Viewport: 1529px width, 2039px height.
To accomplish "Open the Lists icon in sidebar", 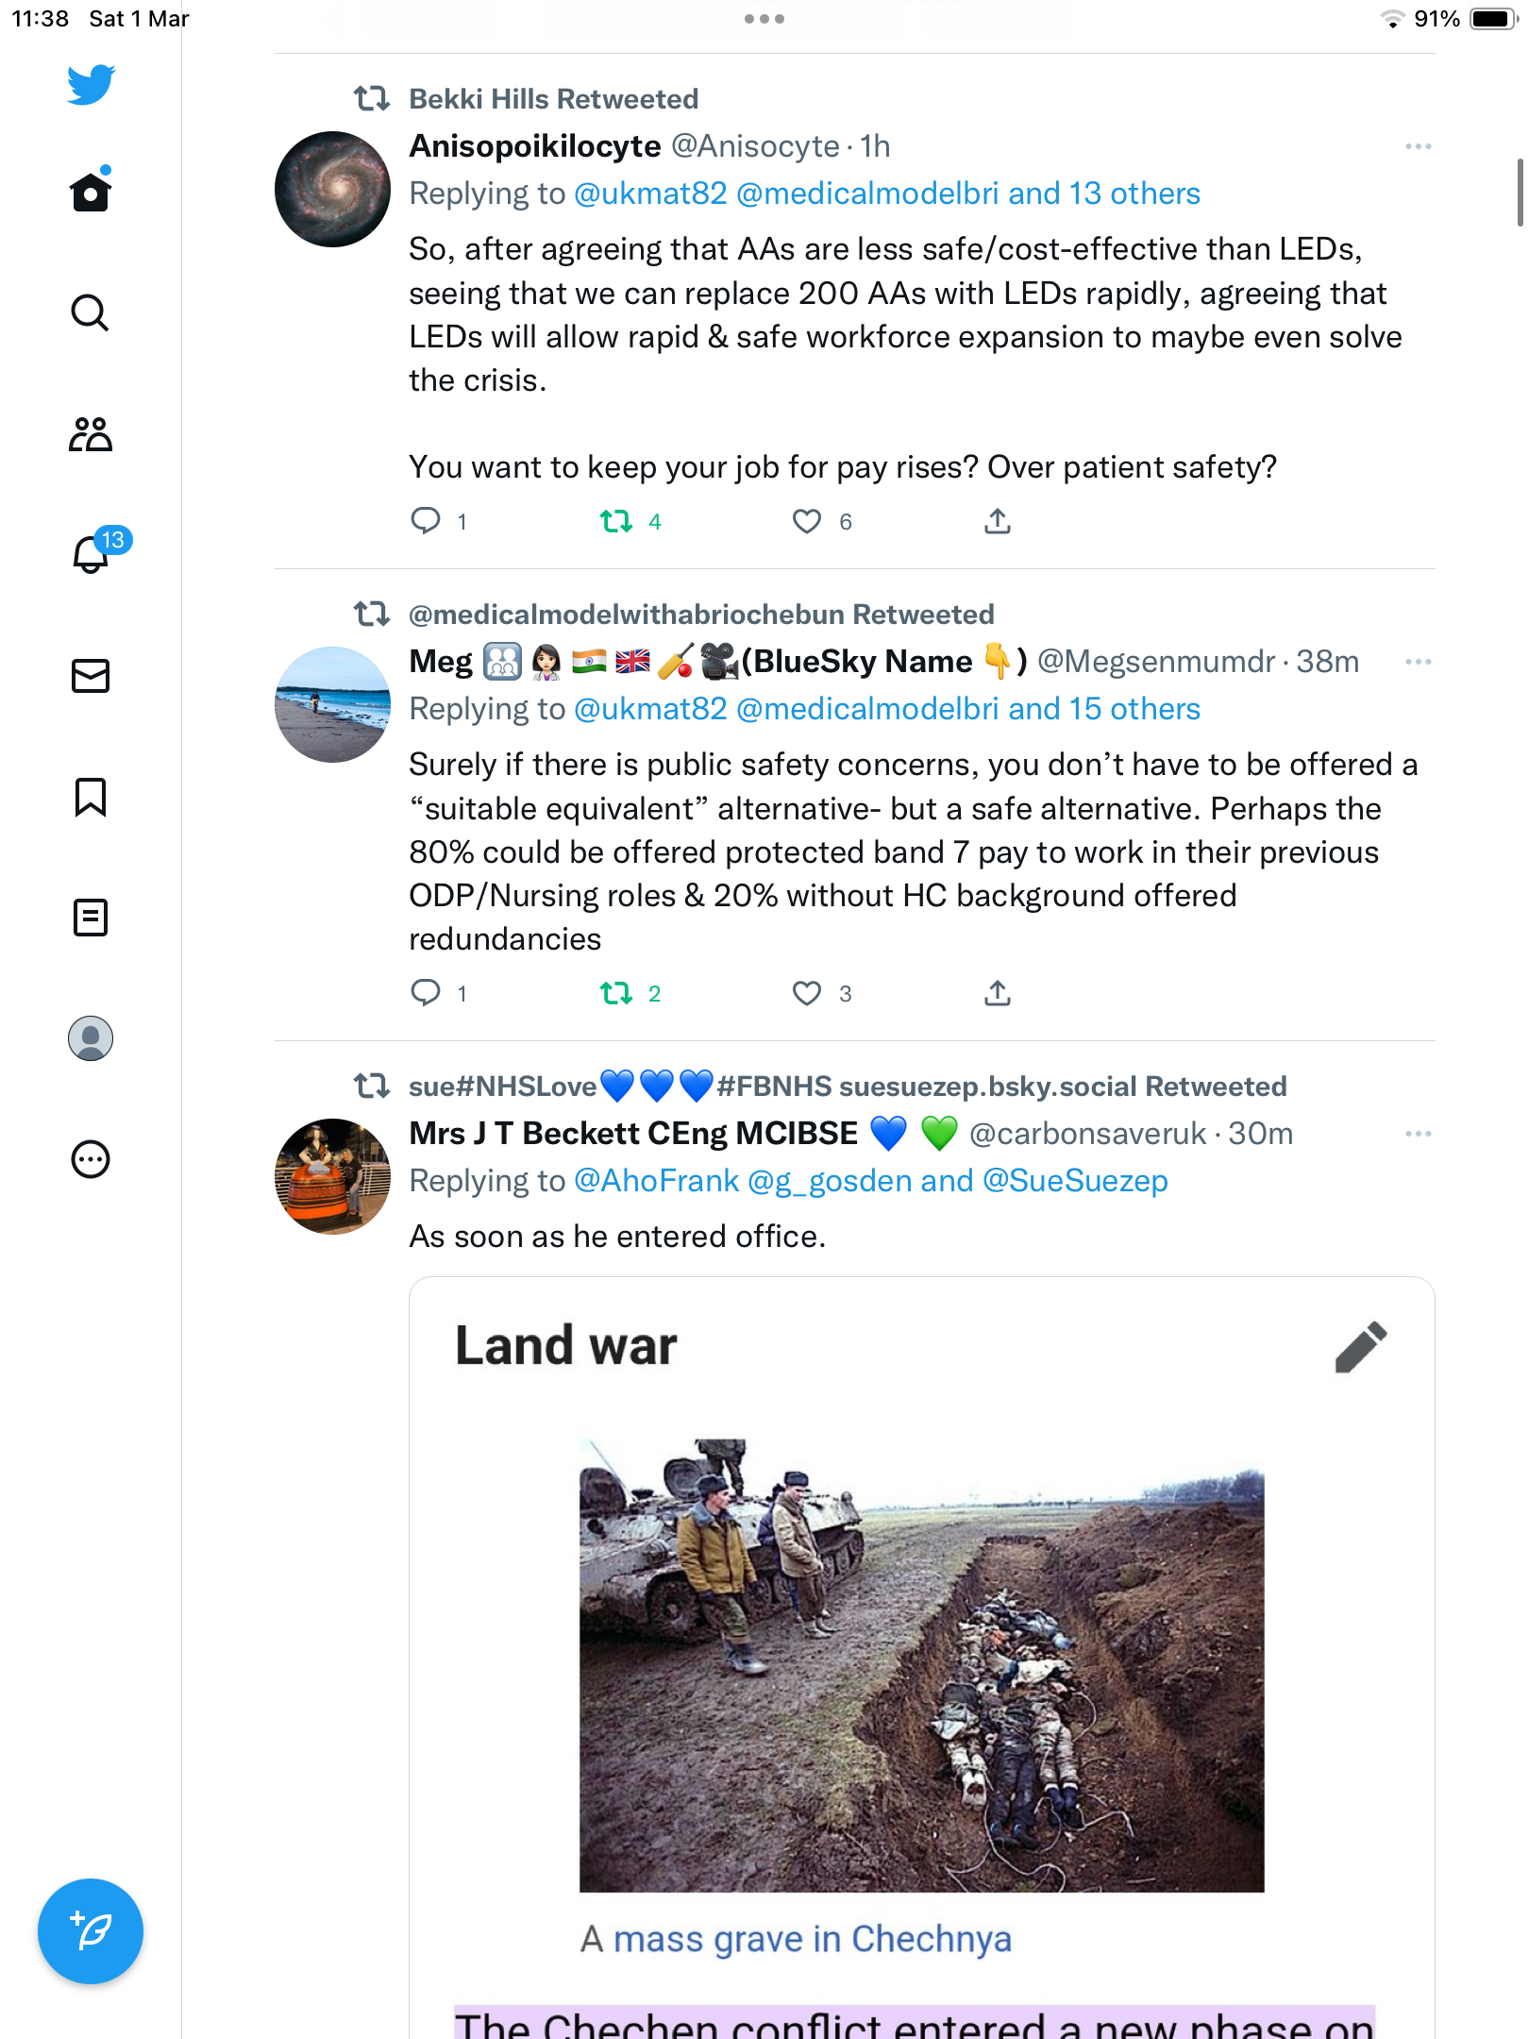I will coord(91,918).
